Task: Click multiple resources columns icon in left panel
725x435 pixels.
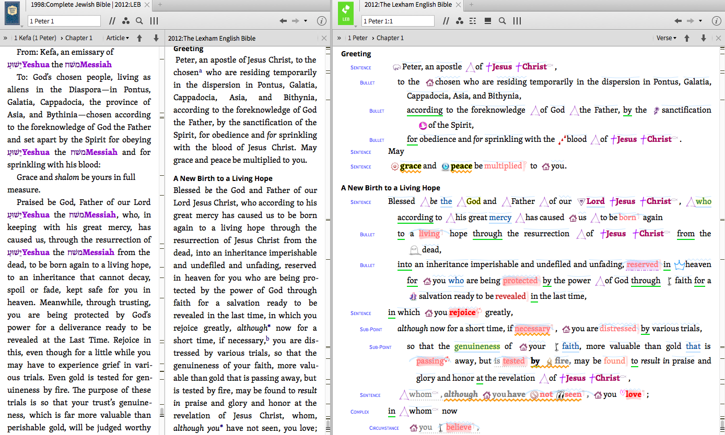Action: tap(154, 21)
